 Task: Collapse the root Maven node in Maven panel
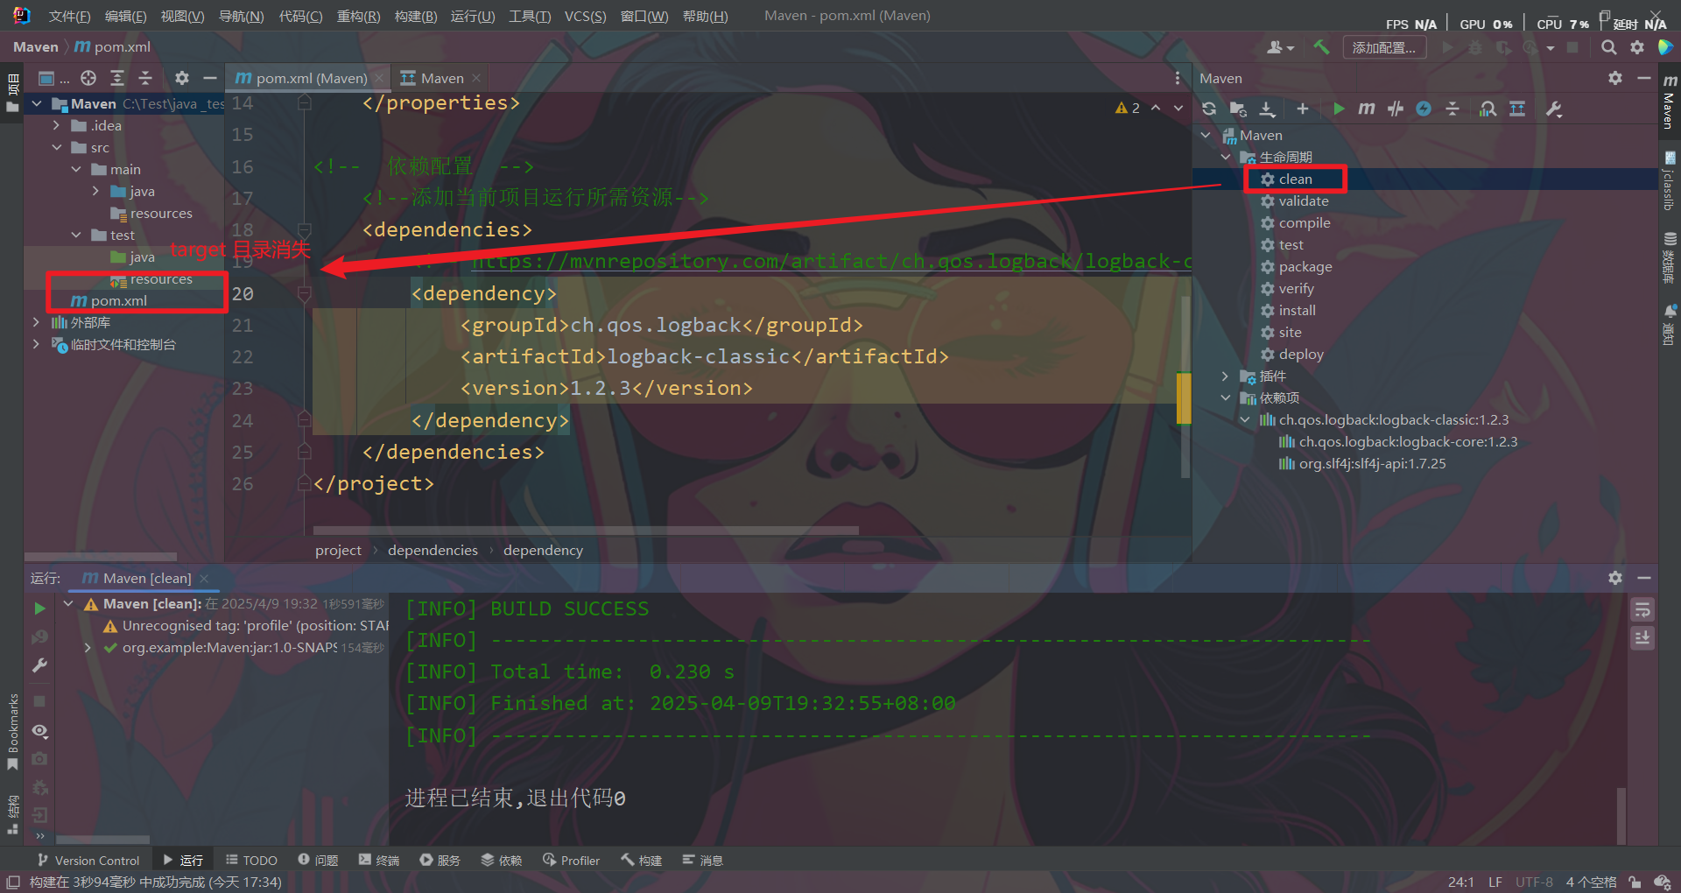click(x=1206, y=135)
